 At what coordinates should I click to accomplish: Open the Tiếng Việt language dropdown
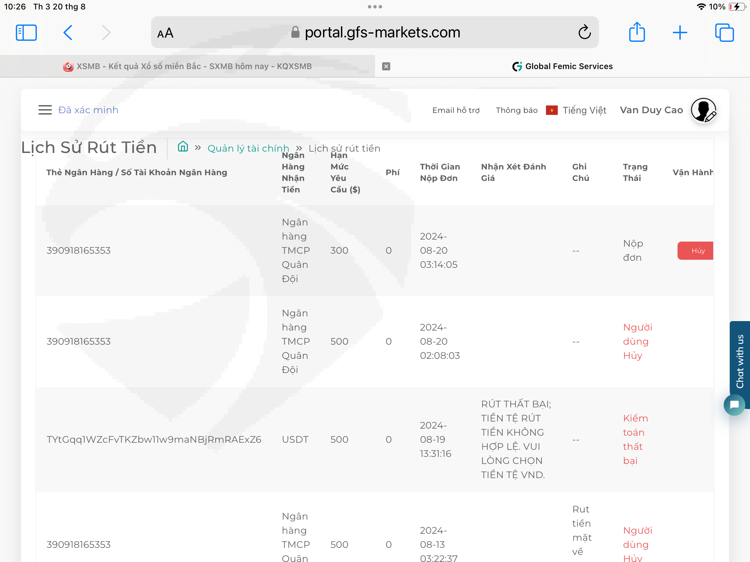click(x=584, y=110)
